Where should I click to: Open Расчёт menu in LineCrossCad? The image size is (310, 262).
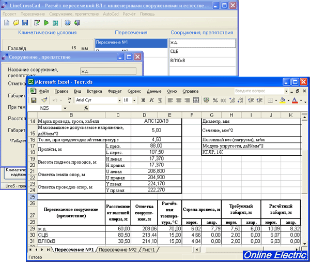click(129, 14)
